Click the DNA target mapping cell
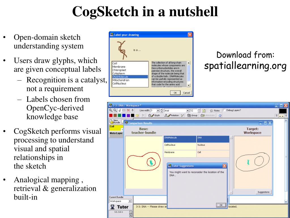The height and width of the screenshot is (218, 290). click(x=213, y=139)
